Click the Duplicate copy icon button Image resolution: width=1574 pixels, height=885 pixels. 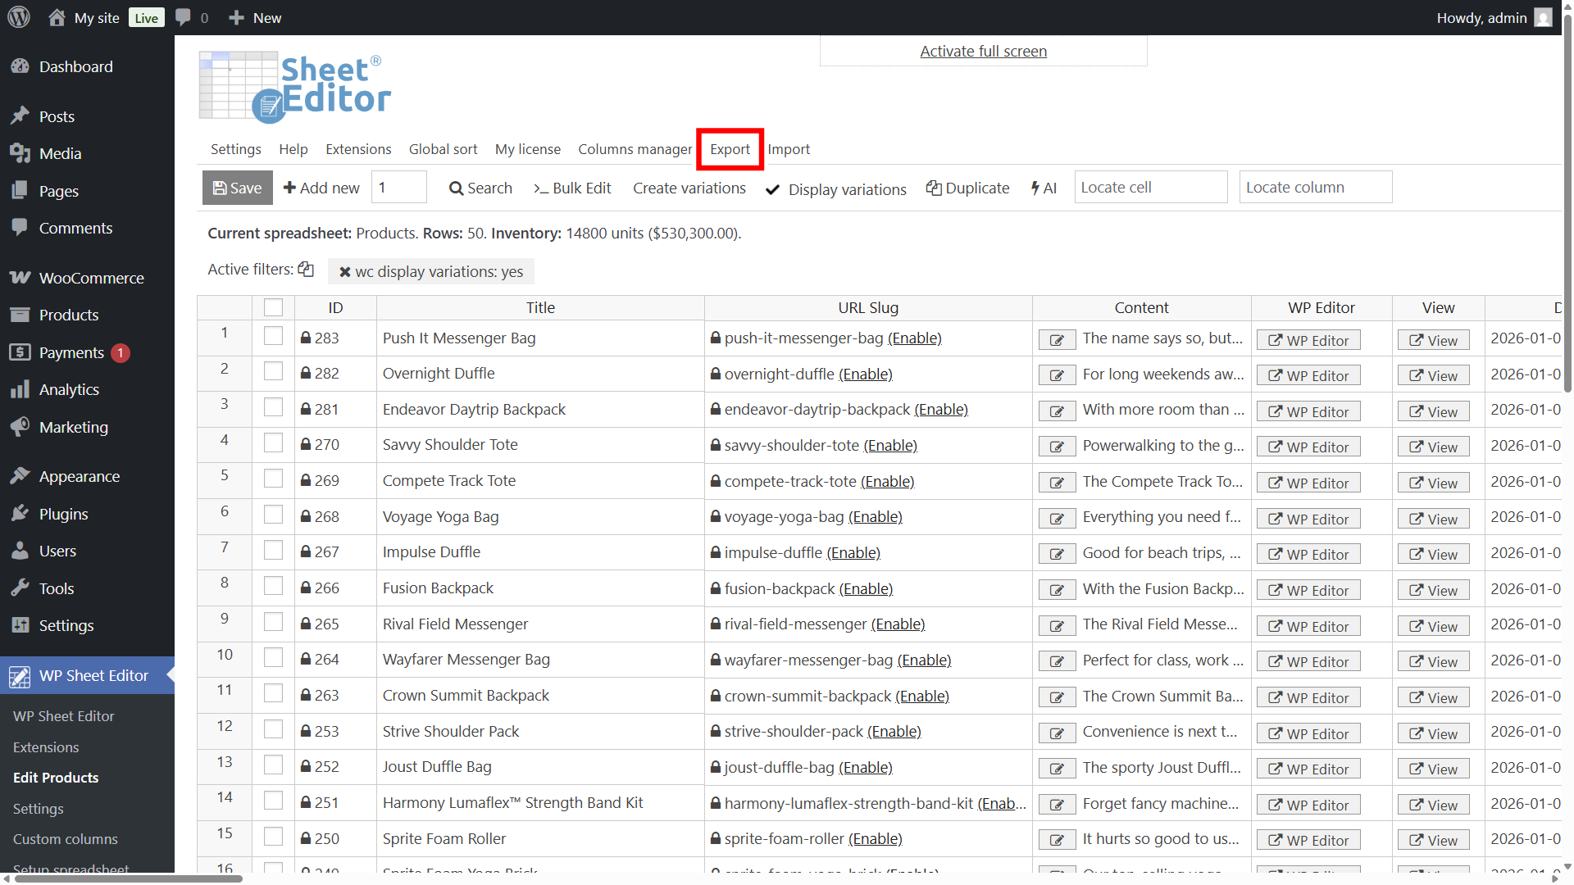click(x=967, y=188)
